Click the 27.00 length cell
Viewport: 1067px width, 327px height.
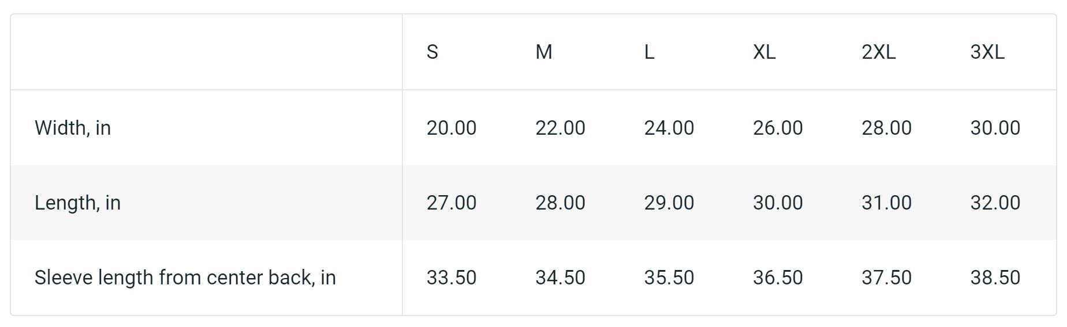[x=452, y=203]
